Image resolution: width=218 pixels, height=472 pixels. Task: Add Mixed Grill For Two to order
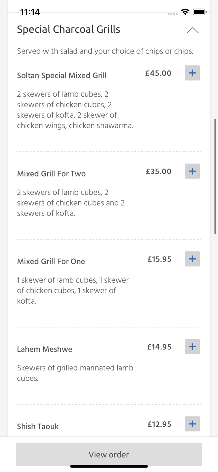[x=192, y=171]
